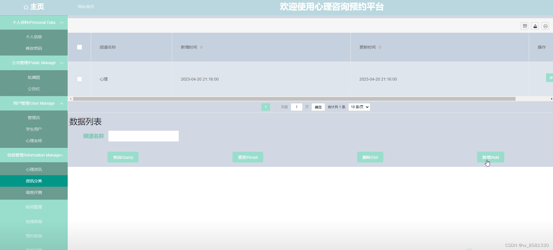This screenshot has width=553, height=250.
Task: Open 学生用户 menu item
Action: (x=34, y=129)
